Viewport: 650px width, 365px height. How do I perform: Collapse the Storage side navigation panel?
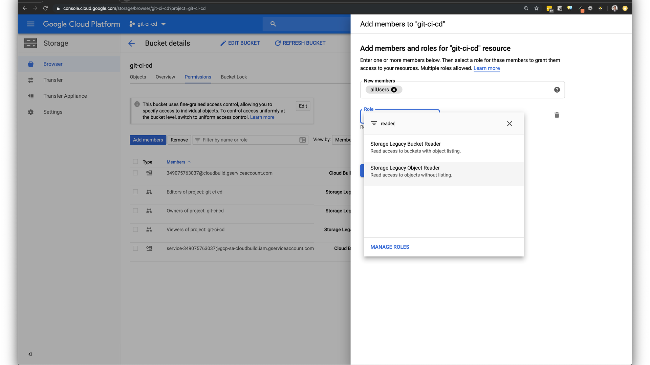(30, 354)
